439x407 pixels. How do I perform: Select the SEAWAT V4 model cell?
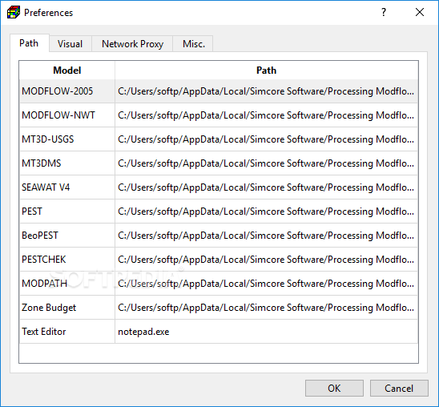(67, 187)
